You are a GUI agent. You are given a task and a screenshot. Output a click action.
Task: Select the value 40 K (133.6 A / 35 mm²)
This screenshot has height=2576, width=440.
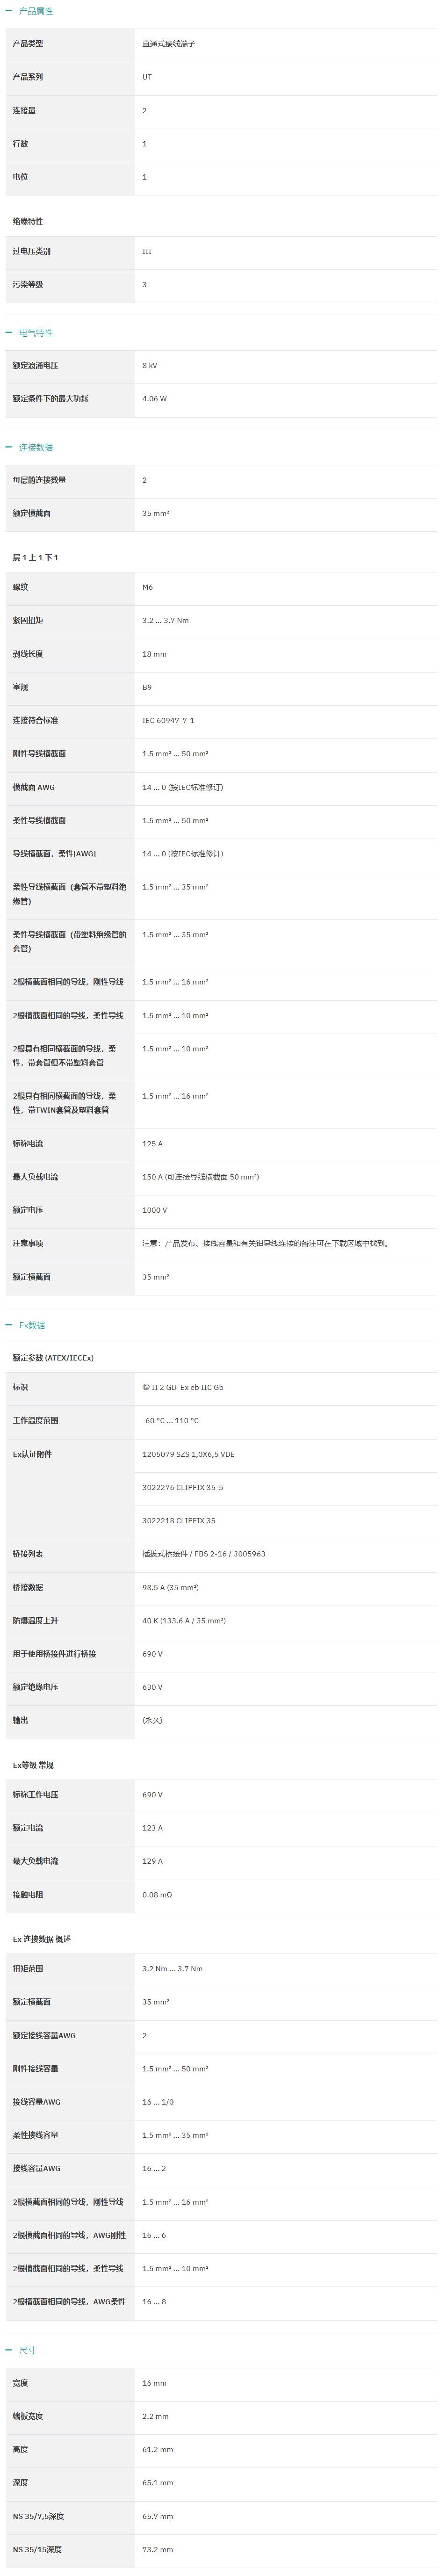tap(184, 1621)
